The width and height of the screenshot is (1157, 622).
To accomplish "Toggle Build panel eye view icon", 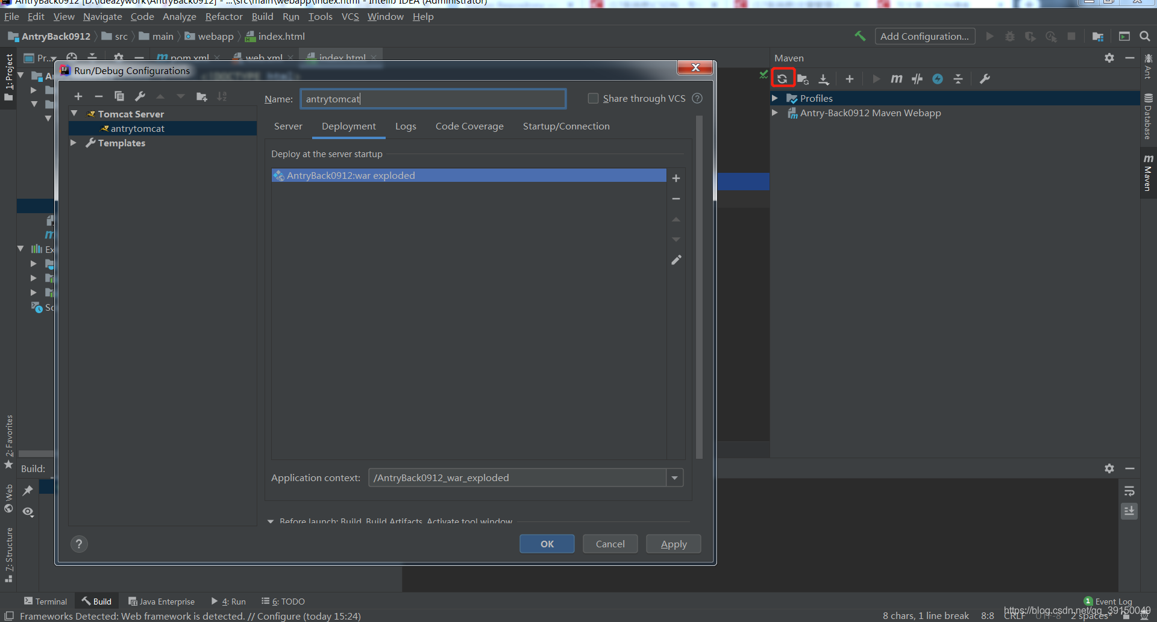I will [x=28, y=512].
